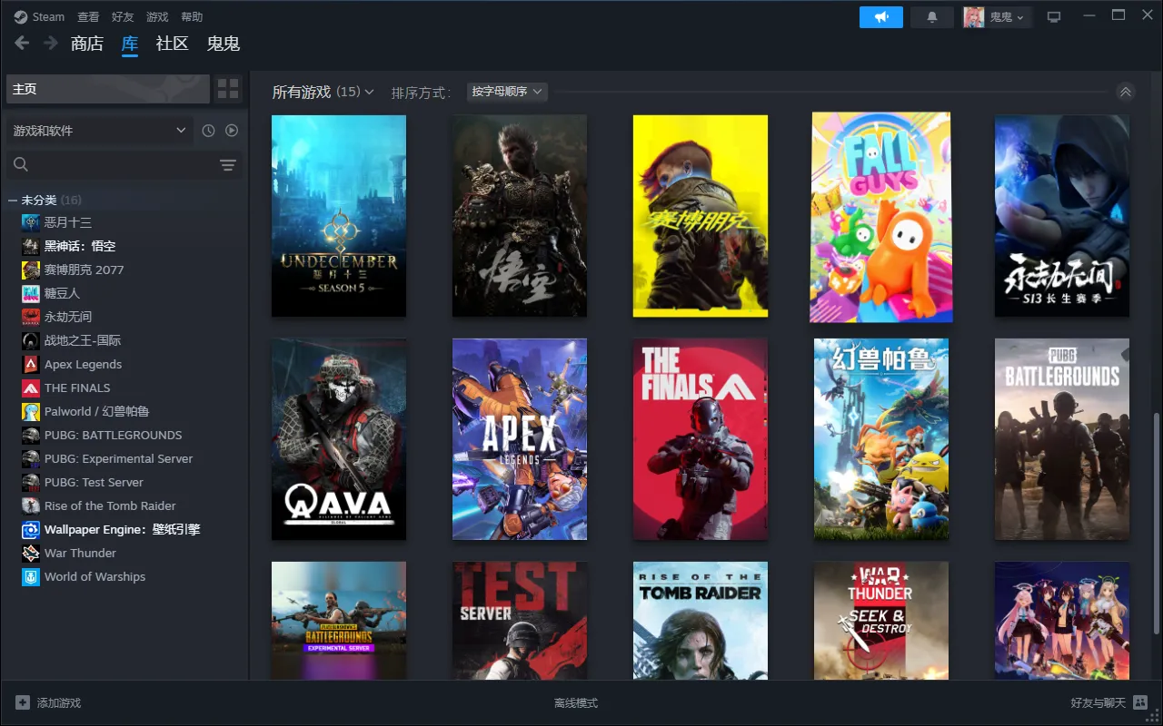Screen dimensions: 1163x726
Task: Open the notifications bell
Action: (x=931, y=17)
